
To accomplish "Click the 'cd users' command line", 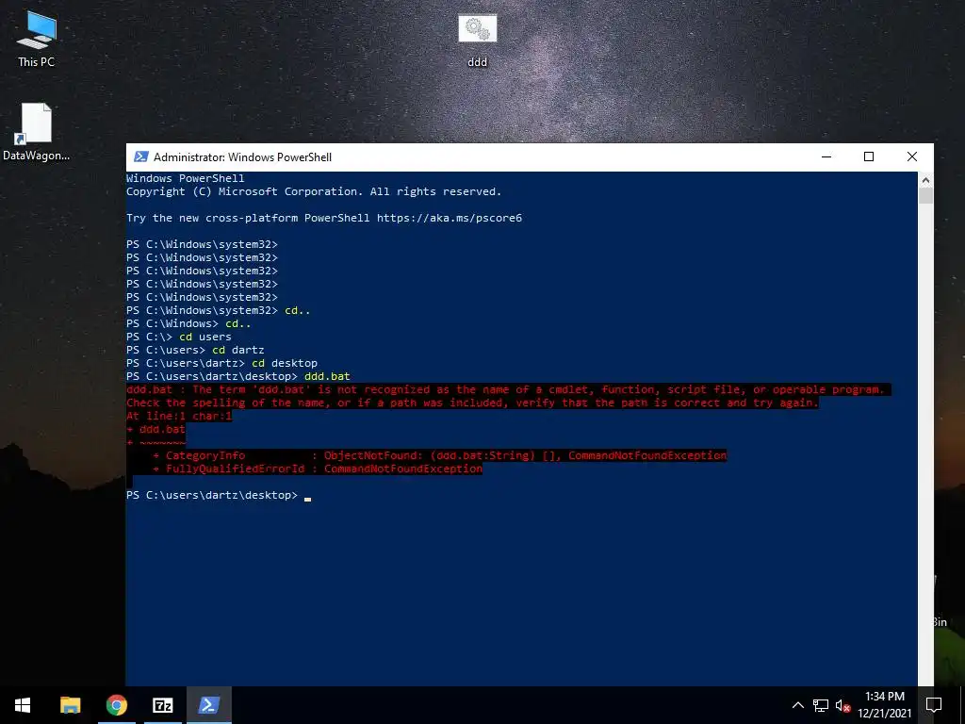I will point(178,337).
